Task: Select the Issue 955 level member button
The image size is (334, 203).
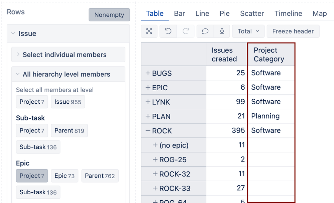Action: (x=68, y=102)
